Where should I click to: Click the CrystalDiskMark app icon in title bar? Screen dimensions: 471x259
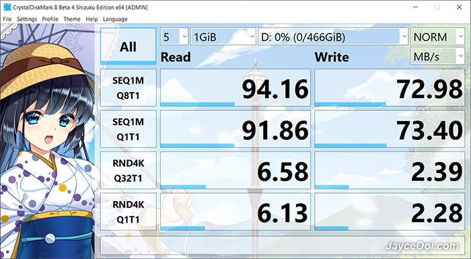[x=7, y=7]
